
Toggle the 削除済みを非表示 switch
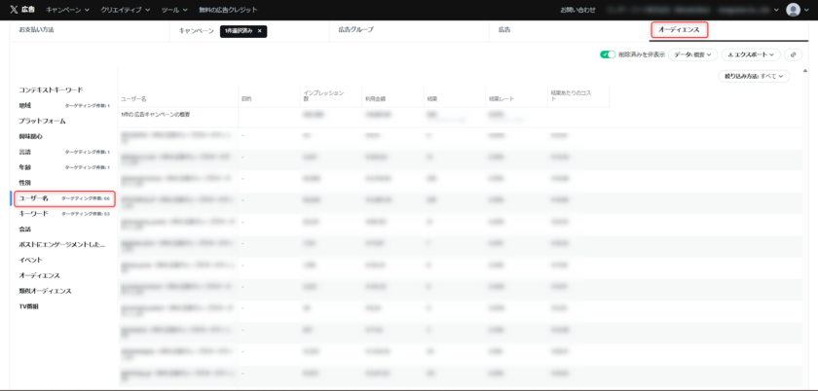pyautogui.click(x=608, y=55)
